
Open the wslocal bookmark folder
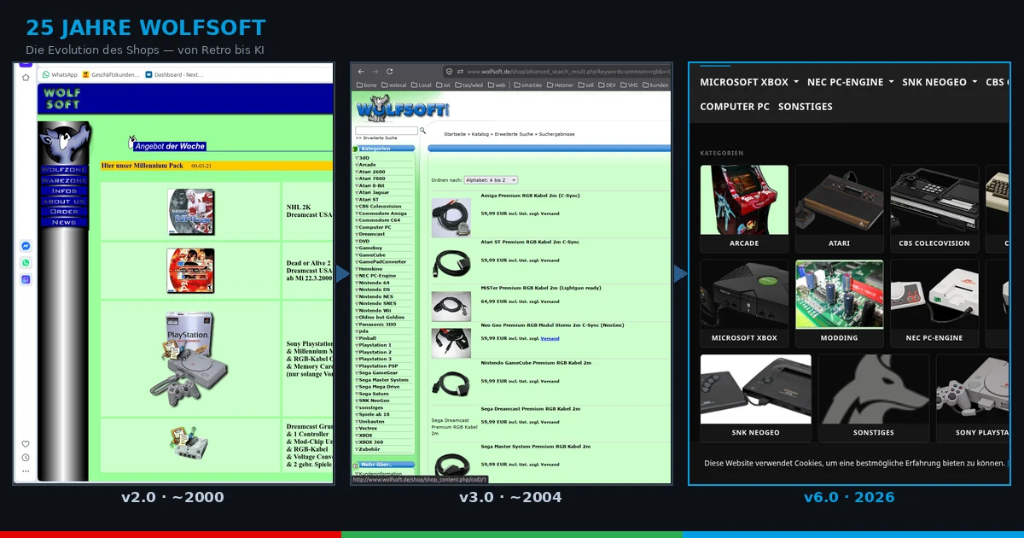pyautogui.click(x=393, y=85)
